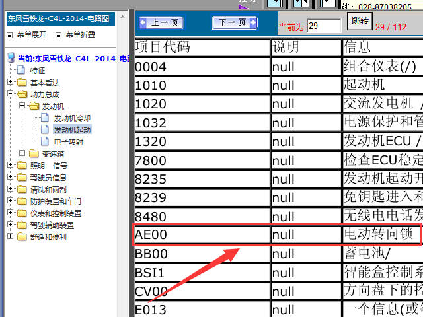The height and width of the screenshot is (317, 423).
Task: Click the 起动机 info cell
Action: point(383,85)
